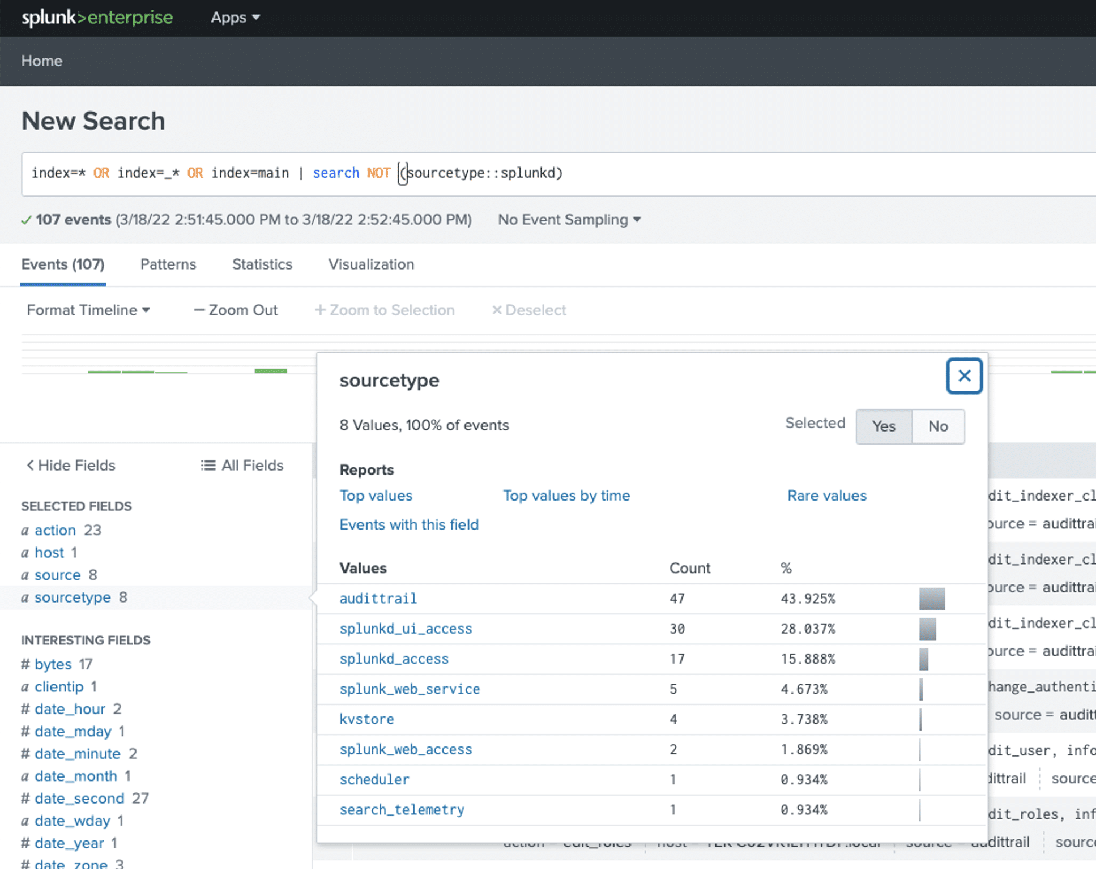Viewport: 1100px width, 871px height.
Task: Select the search_telemetry value
Action: pyautogui.click(x=402, y=810)
